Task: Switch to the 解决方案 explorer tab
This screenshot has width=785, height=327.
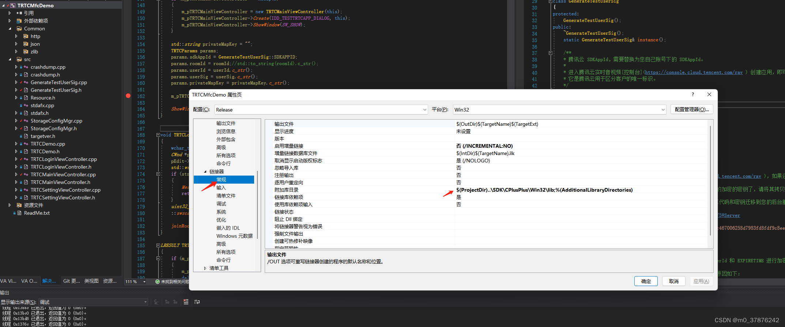Action: [x=49, y=281]
